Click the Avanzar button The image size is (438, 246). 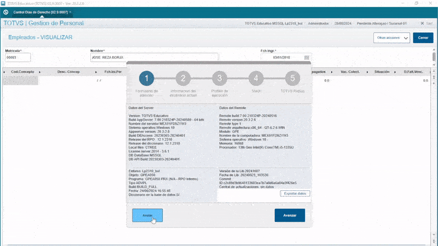click(290, 215)
